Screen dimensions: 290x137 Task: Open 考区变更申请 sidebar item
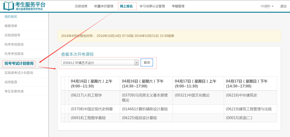tap(14, 91)
